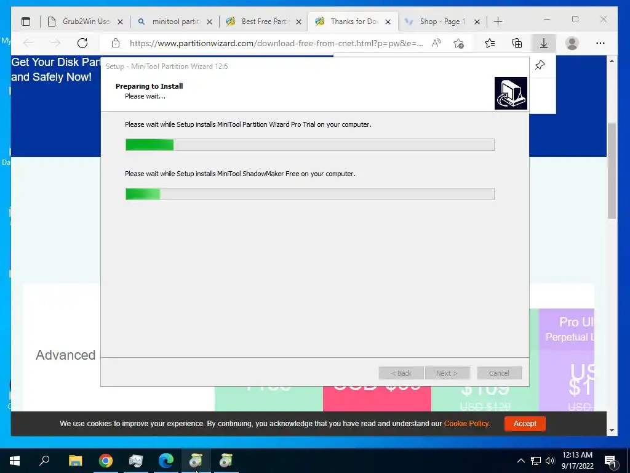This screenshot has height=473, width=630.
Task: Open the Cookie Policy link
Action: [466, 424]
